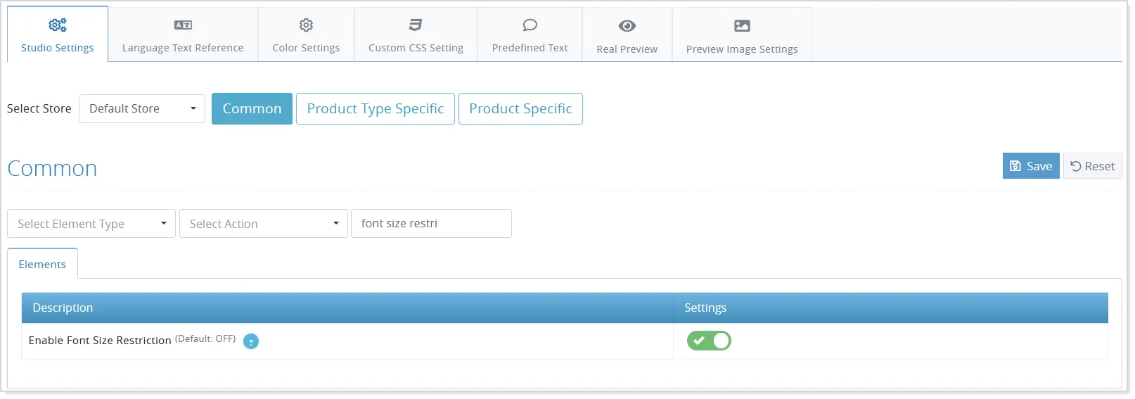Click the help question mark icon
The image size is (1135, 399).
[251, 341]
